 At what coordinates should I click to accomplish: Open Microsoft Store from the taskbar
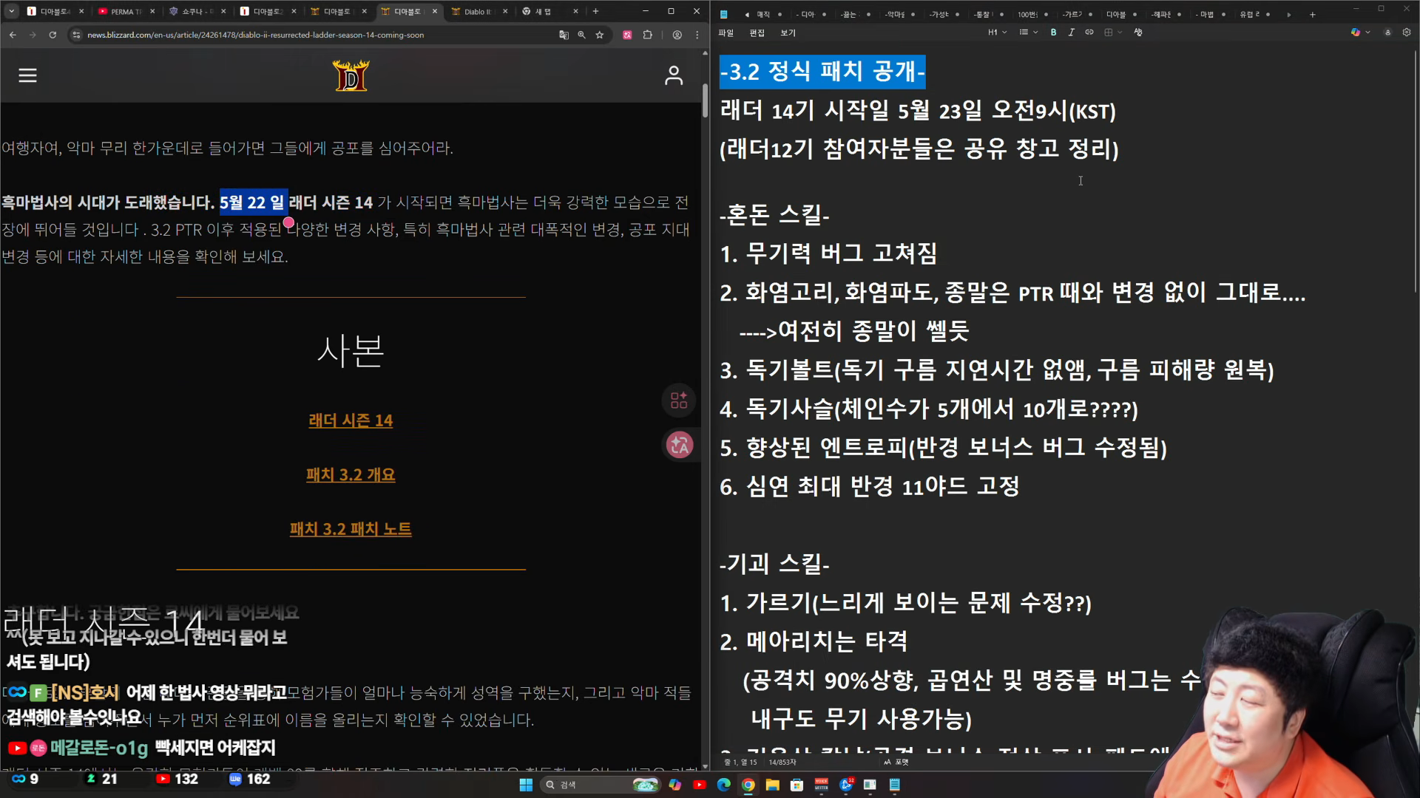797,785
